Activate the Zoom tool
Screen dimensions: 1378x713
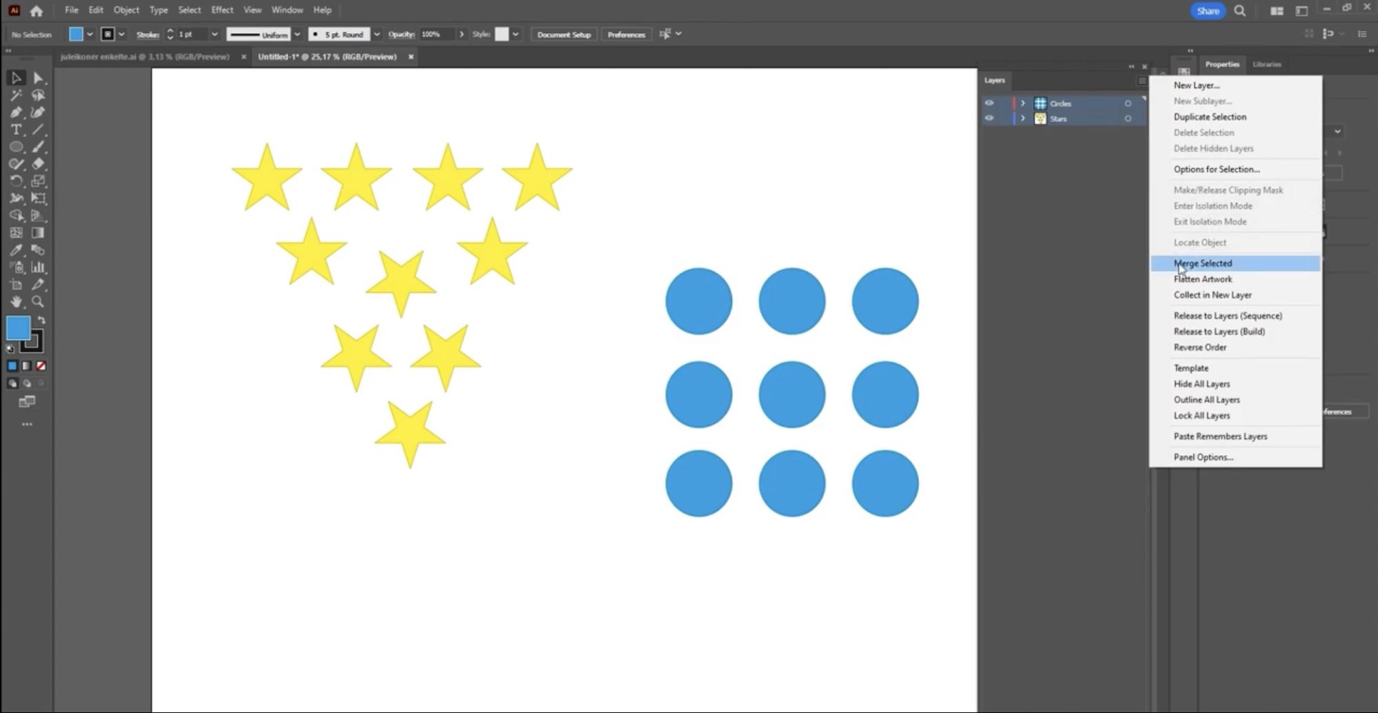(x=39, y=301)
